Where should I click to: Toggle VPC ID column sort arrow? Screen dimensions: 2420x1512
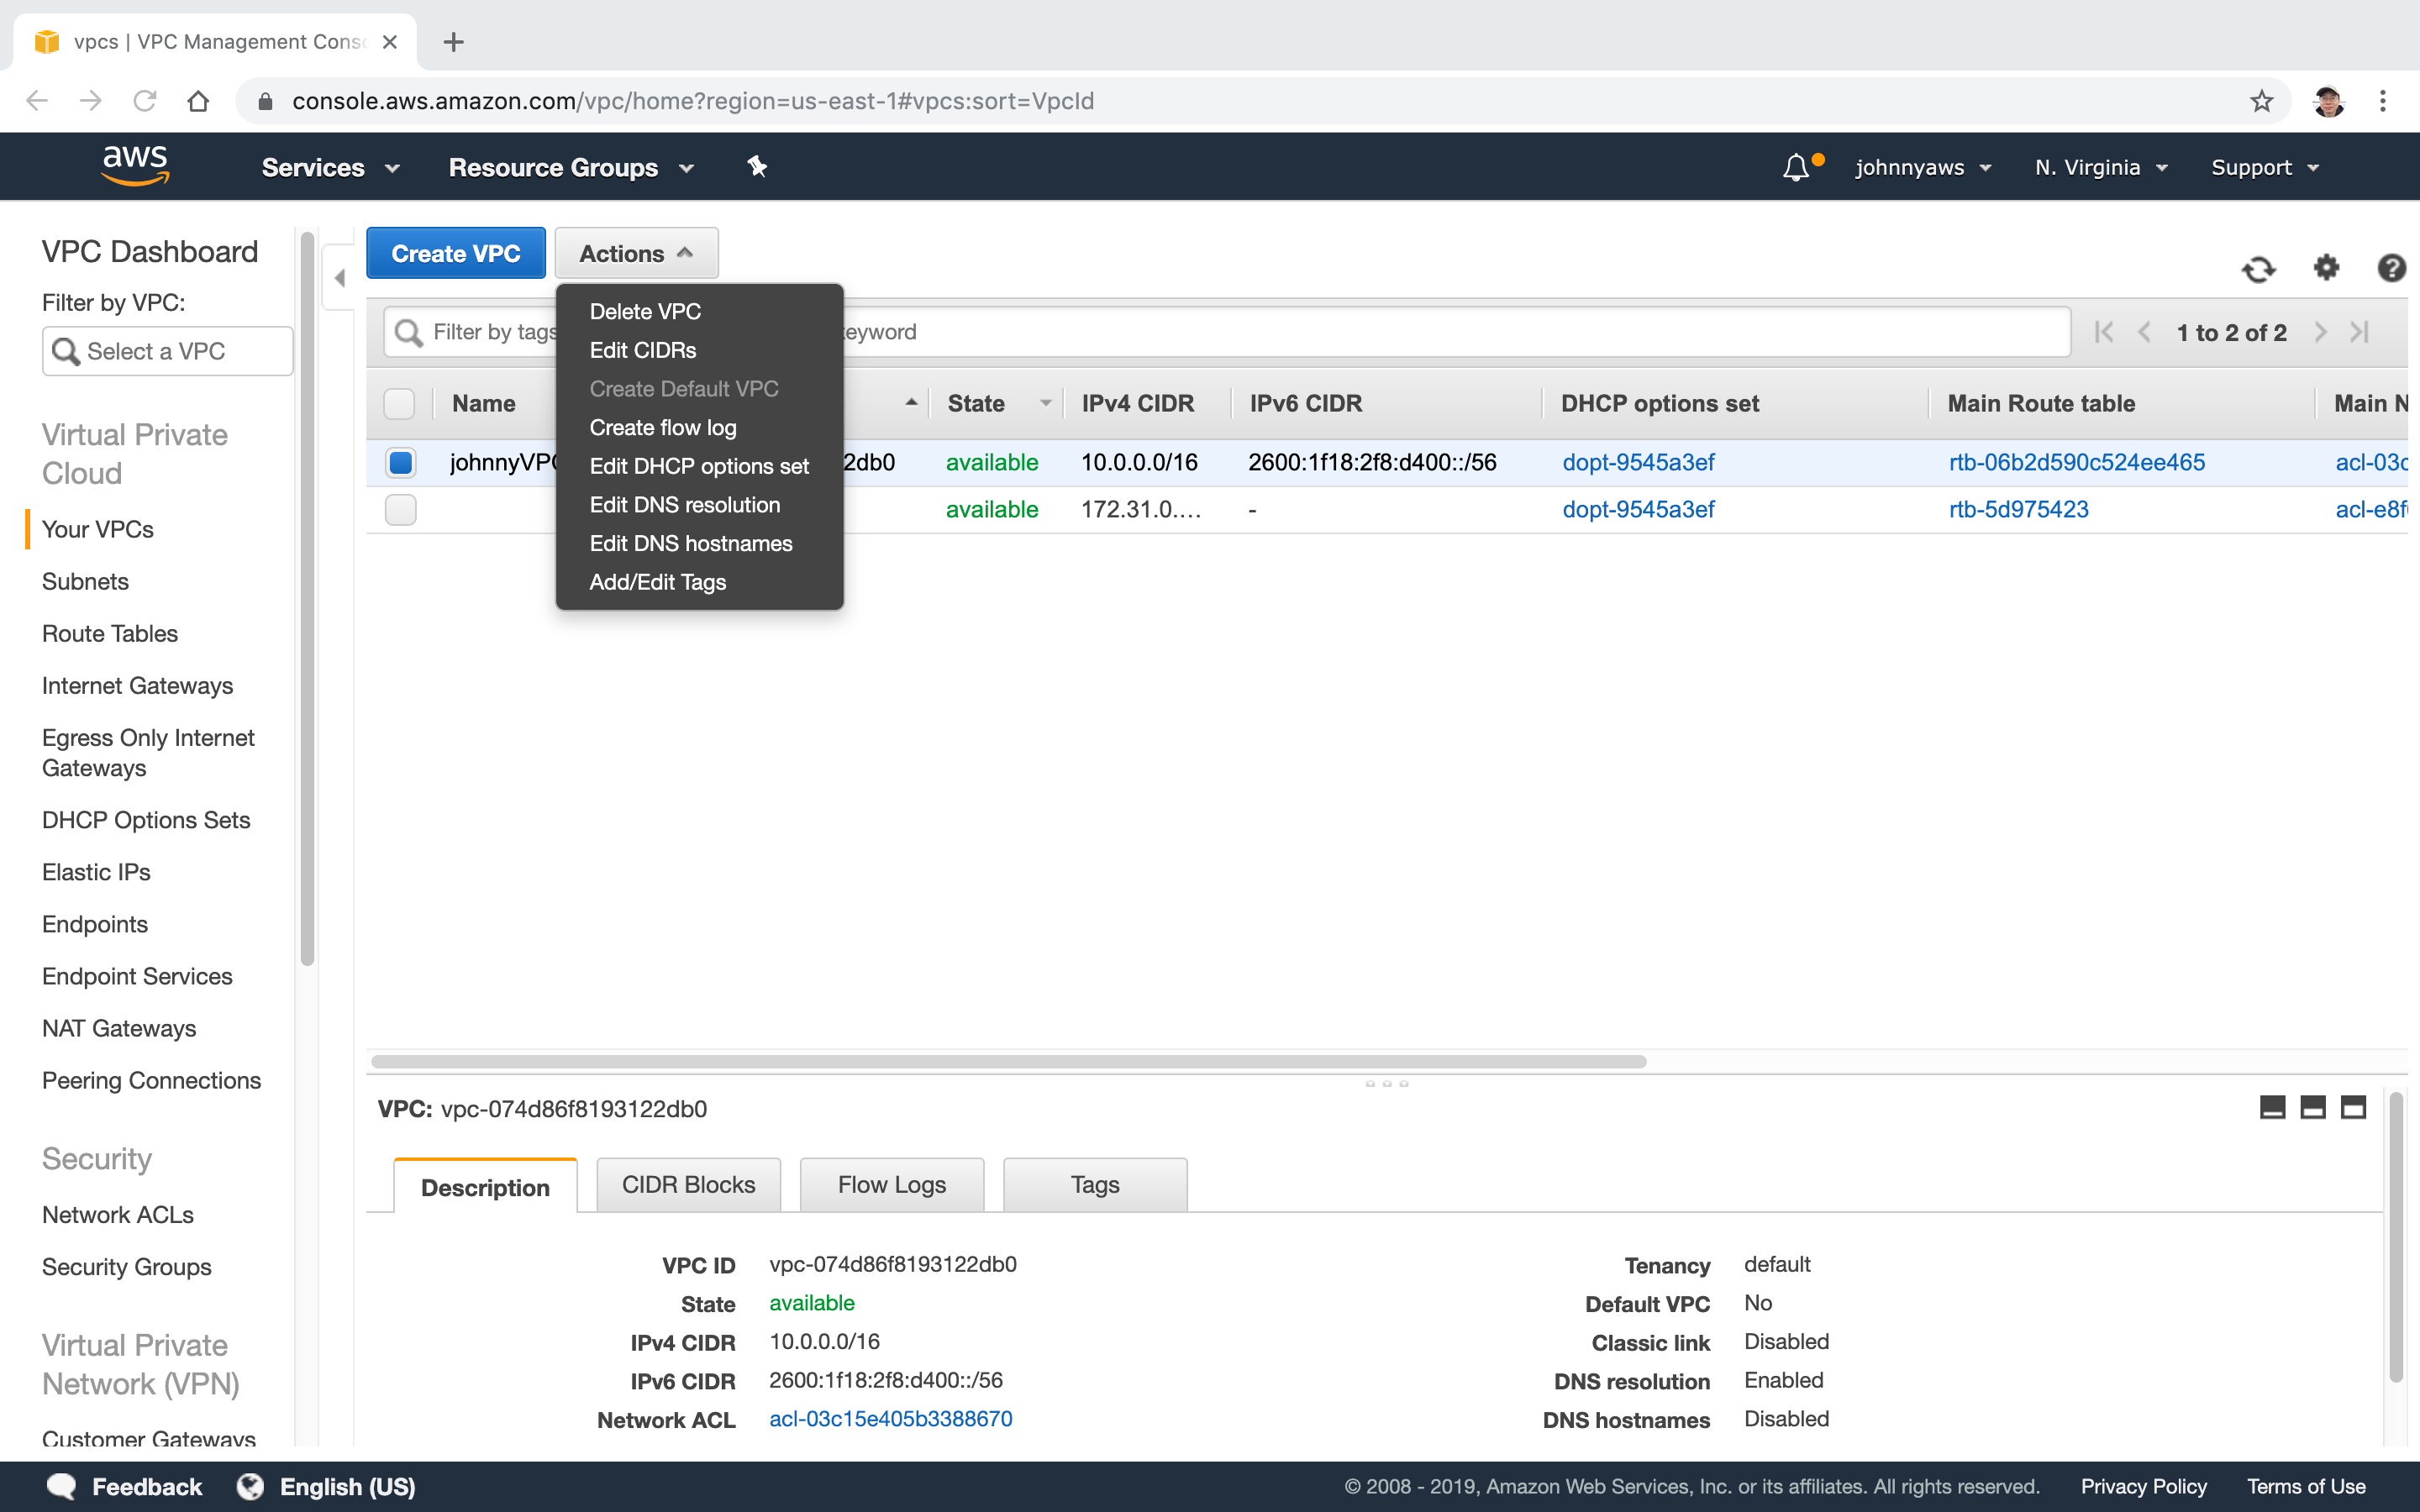(x=911, y=402)
